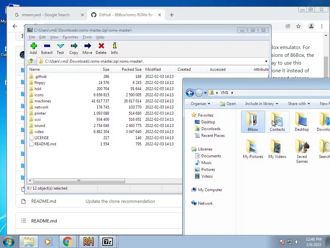Close the GitHub 86Box/roms tab
330x248 pixels.
pos(160,15)
